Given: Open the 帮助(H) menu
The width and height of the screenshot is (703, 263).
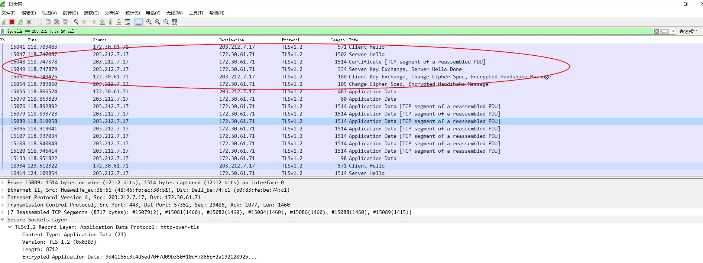Looking at the screenshot, I should click(217, 13).
